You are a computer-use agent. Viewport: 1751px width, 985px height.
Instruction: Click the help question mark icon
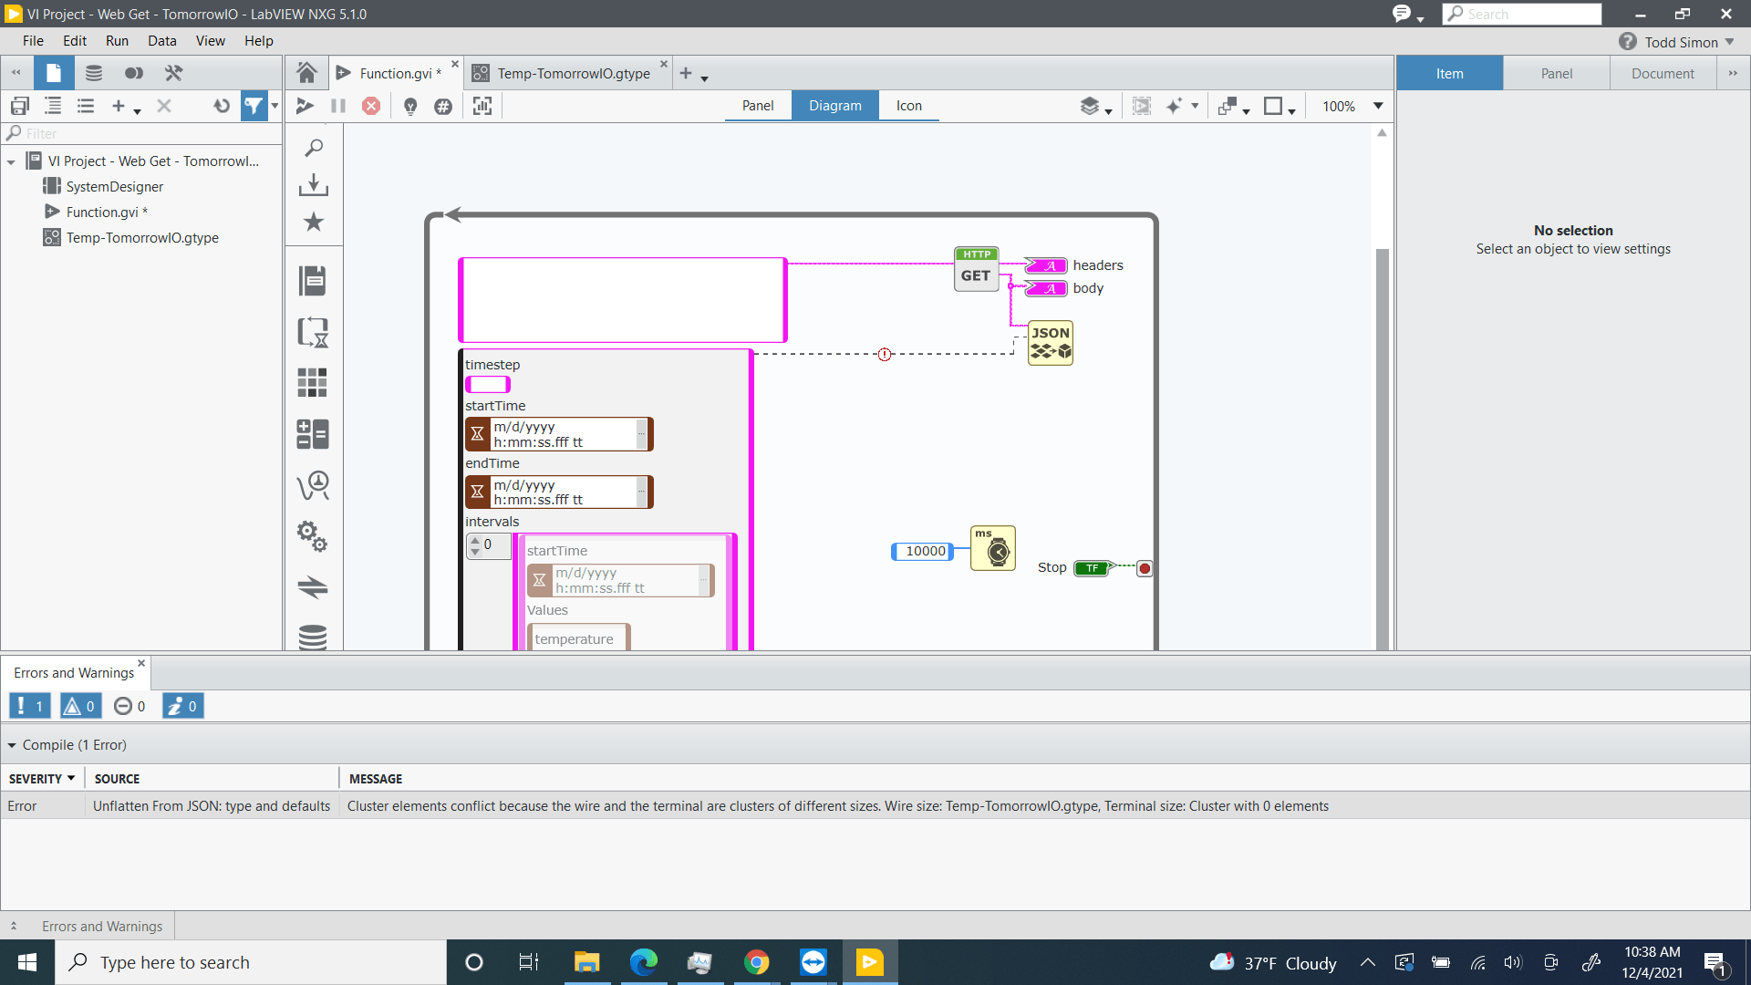coord(1628,42)
